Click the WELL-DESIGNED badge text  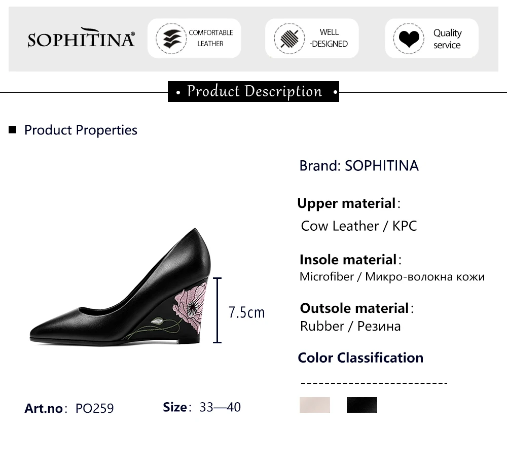(329, 39)
